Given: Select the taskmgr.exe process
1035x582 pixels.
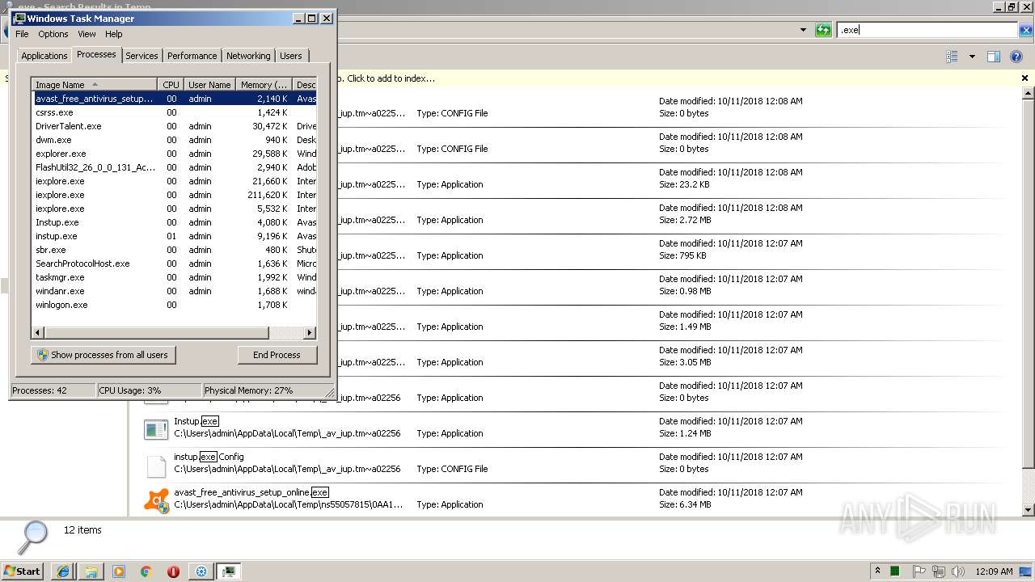Looking at the screenshot, I should pyautogui.click(x=174, y=277).
